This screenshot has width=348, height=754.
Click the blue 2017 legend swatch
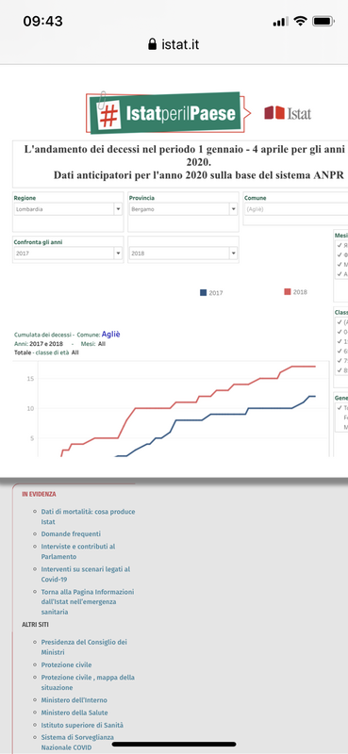(203, 292)
